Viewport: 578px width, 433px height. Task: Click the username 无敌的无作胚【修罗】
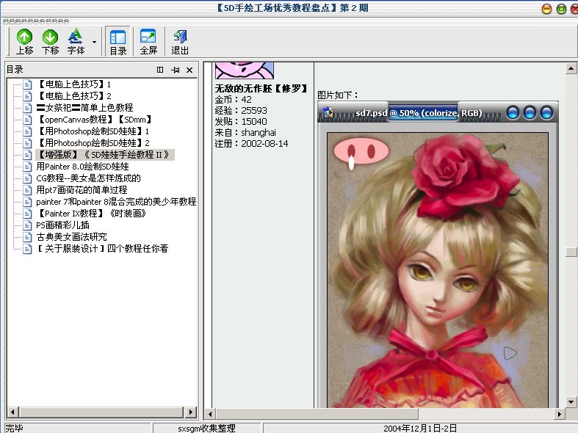[x=261, y=89]
